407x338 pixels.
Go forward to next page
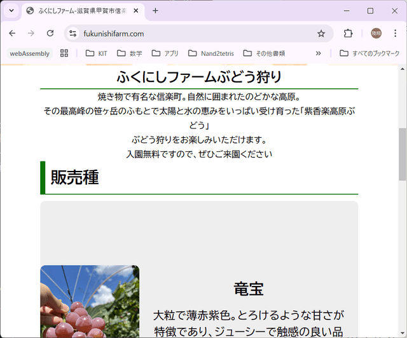click(31, 33)
